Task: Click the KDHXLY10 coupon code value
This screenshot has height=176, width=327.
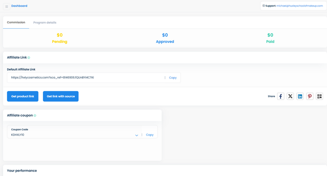Action: coord(18,135)
